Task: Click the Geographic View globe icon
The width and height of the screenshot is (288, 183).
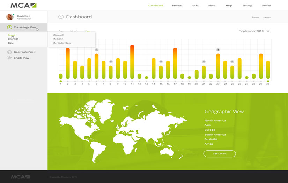Action: point(9,52)
